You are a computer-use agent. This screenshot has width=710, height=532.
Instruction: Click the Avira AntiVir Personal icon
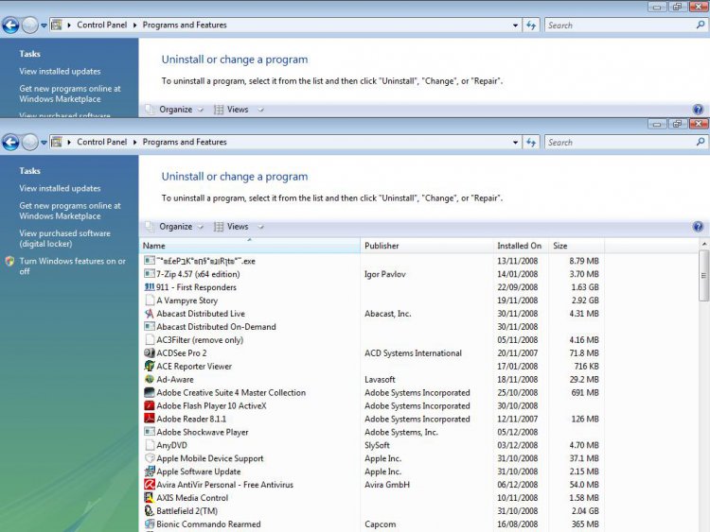click(x=149, y=485)
